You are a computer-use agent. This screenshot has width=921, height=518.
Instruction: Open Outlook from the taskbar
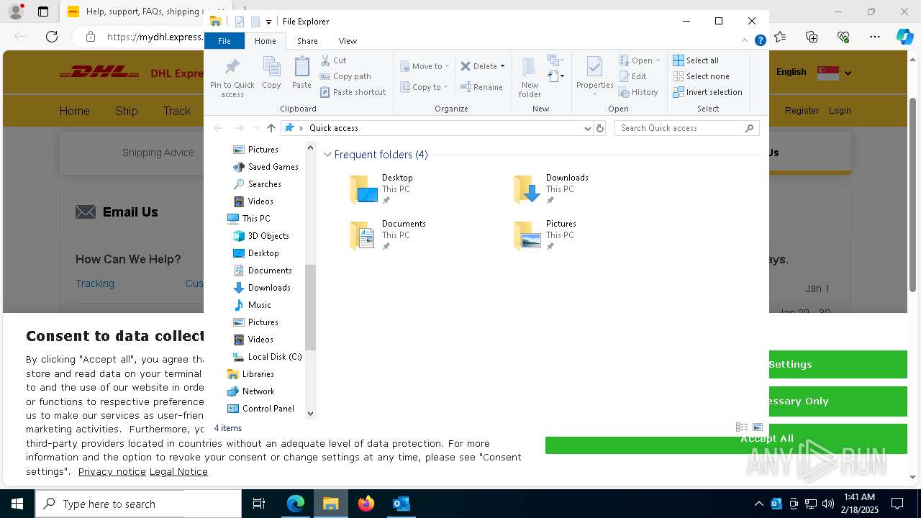pos(401,504)
